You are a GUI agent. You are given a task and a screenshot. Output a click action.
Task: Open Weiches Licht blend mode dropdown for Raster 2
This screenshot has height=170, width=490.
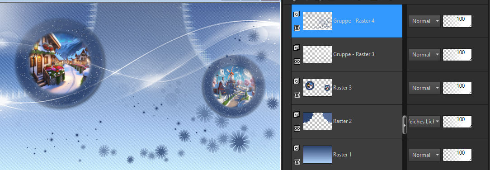pos(424,122)
